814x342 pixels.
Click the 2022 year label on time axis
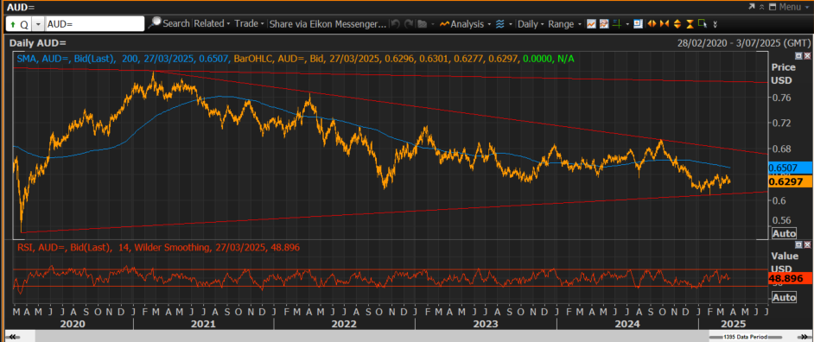coord(344,324)
